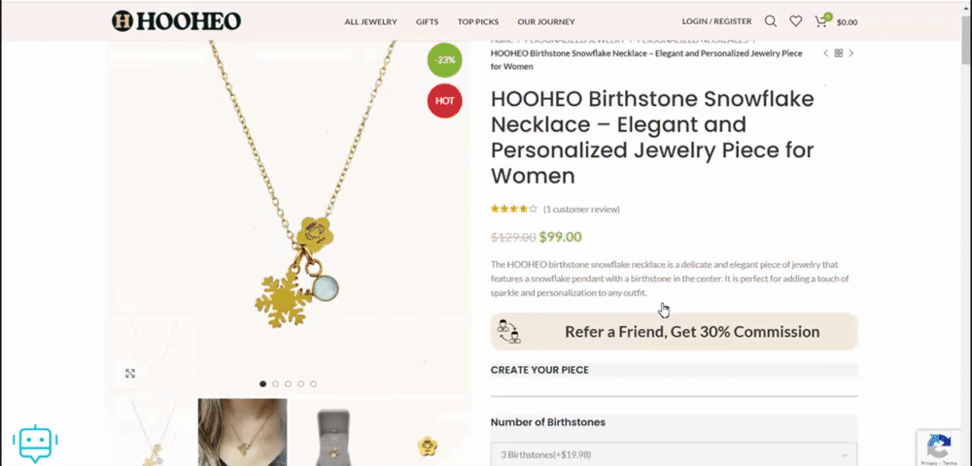Open the customer review link
Screen dimensions: 972x466
pos(581,209)
